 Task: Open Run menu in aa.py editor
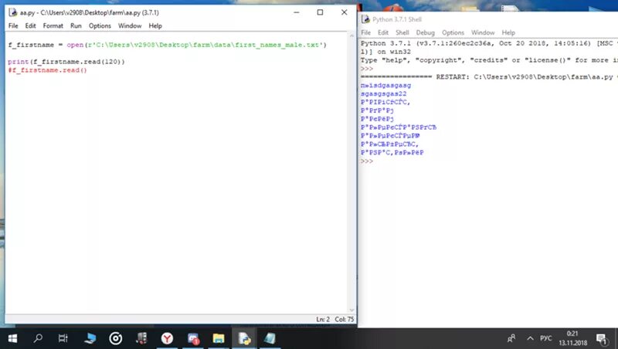coord(76,25)
